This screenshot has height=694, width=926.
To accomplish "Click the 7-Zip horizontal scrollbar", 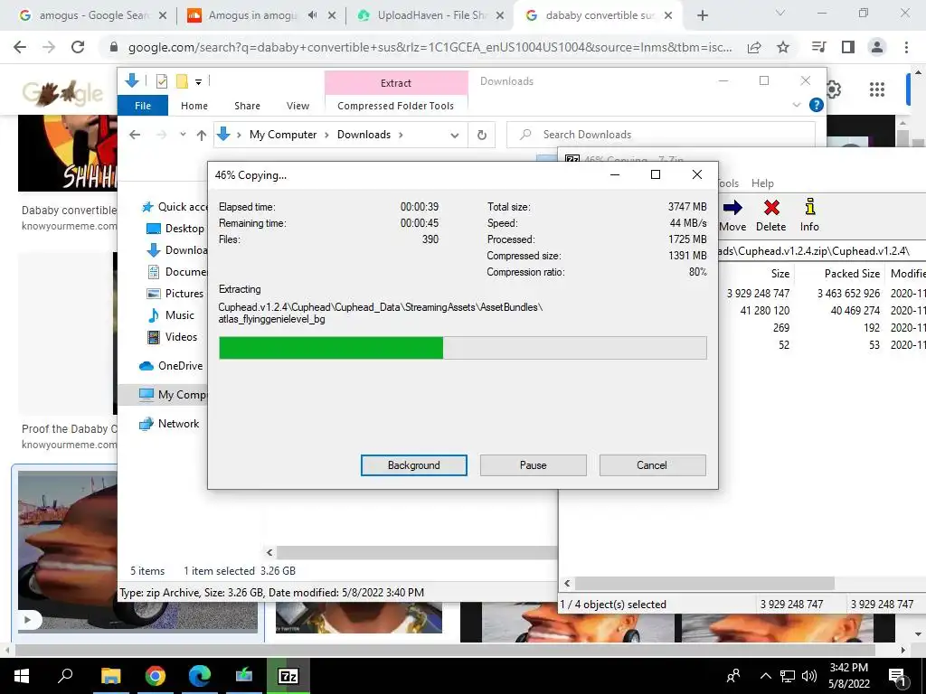I will [x=704, y=583].
